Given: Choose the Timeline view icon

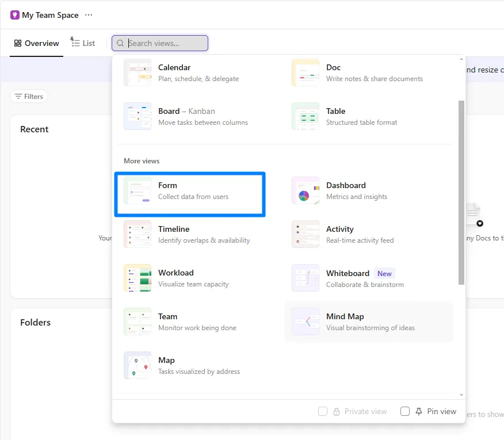Looking at the screenshot, I should pos(138,234).
